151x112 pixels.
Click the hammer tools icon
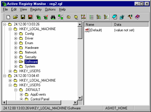pos(130,17)
